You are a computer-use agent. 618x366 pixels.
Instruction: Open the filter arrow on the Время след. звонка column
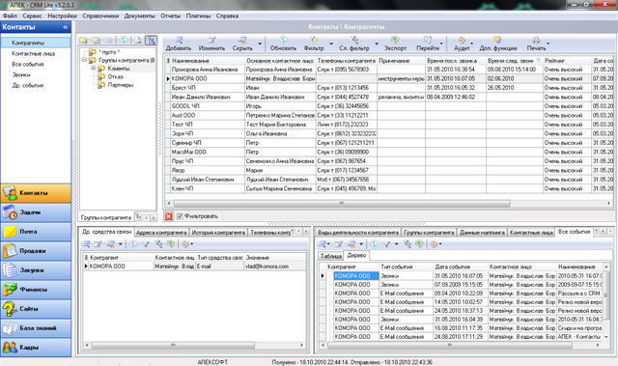pos(539,61)
